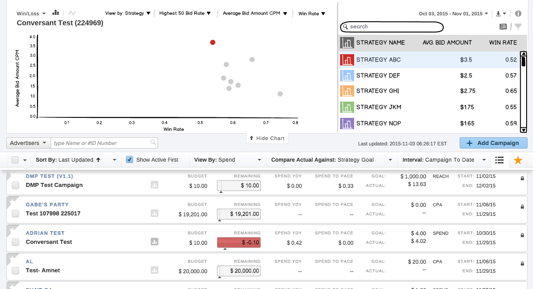This screenshot has height=289, width=533.
Task: Open View By: Spend dropdown
Action: (228, 160)
